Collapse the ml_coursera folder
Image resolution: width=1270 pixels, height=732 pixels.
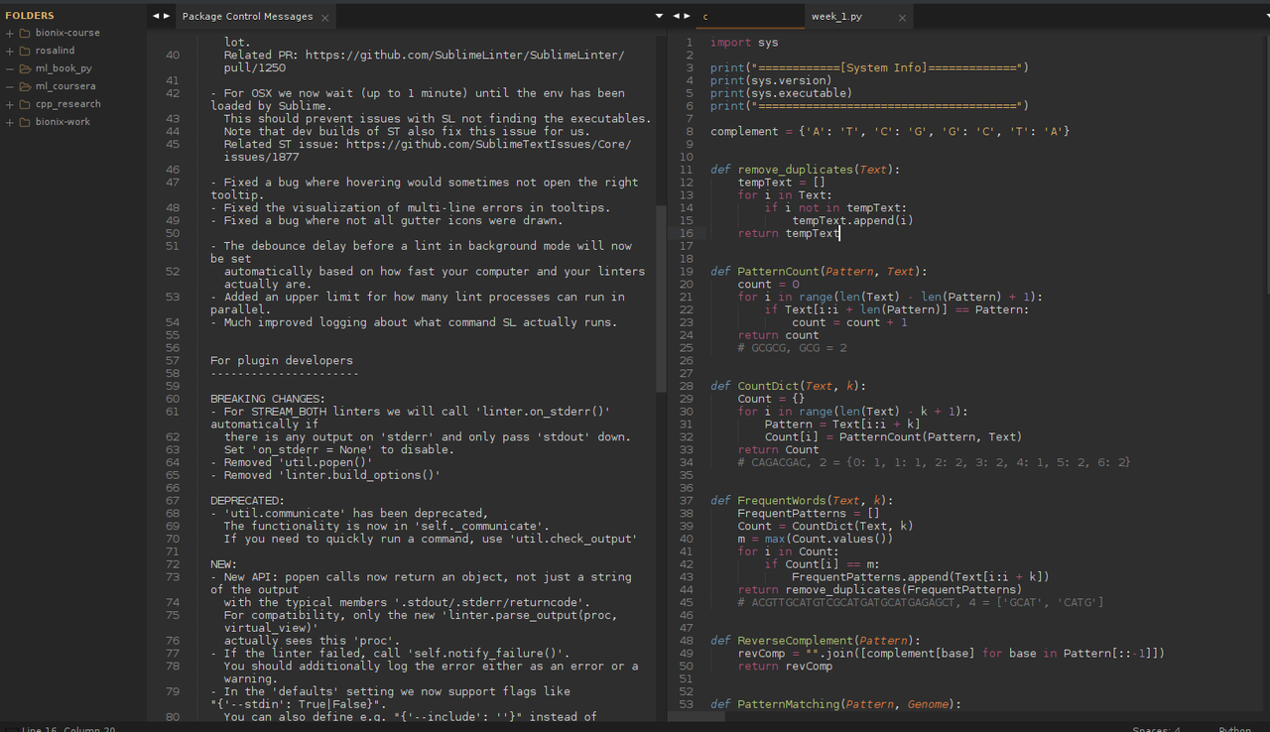[10, 86]
